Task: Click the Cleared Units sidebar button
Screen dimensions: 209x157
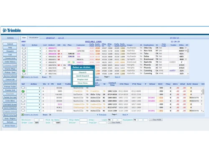Action: 10,58
